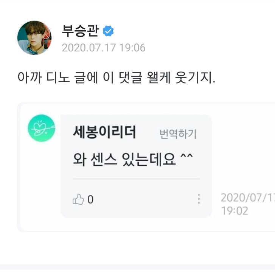Viewport: 275px width, 275px height.
Task: Open the 부승관 username profile link
Action: (x=80, y=31)
